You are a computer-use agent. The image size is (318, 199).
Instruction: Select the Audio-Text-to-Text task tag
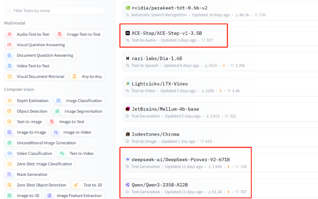(28, 34)
